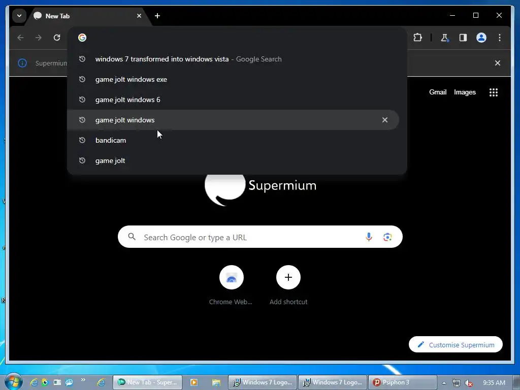Image resolution: width=520 pixels, height=390 pixels.
Task: Open the tab search dropdown arrow
Action: click(19, 16)
